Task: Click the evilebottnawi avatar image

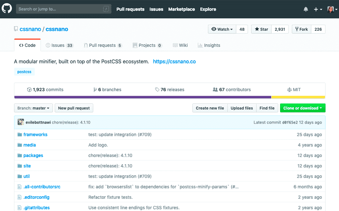Action: click(20, 122)
